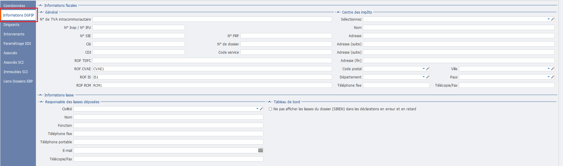
Task: Click the pencil edit icon beside Département
Action: (x=427, y=77)
